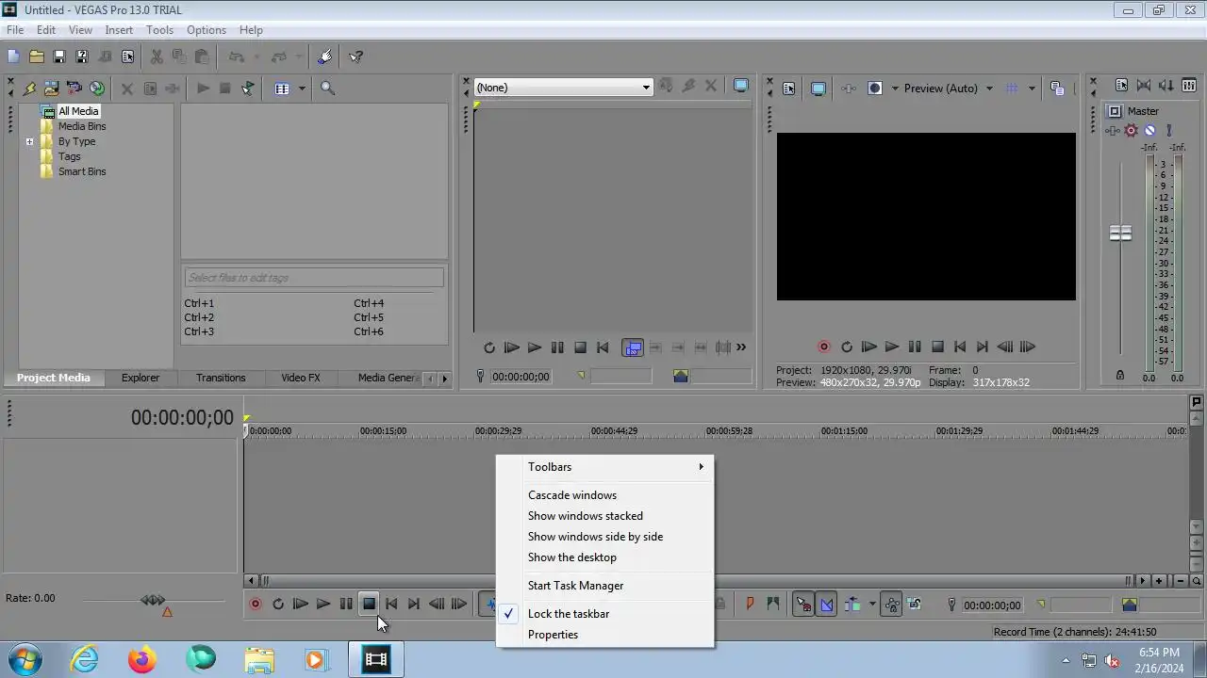Image resolution: width=1207 pixels, height=678 pixels.
Task: Open the Tools menu
Action: point(159,30)
